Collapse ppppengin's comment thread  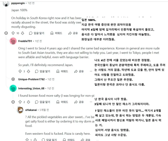point(6,33)
